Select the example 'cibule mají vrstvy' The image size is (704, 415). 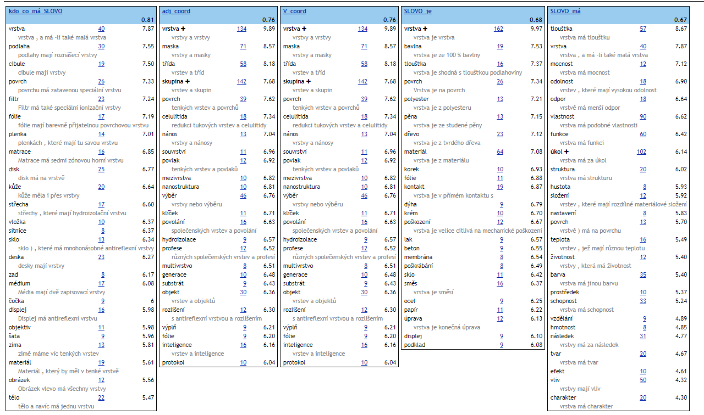point(42,72)
